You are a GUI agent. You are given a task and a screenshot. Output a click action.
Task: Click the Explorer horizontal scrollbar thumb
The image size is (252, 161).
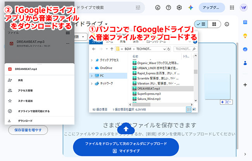coord(141,104)
